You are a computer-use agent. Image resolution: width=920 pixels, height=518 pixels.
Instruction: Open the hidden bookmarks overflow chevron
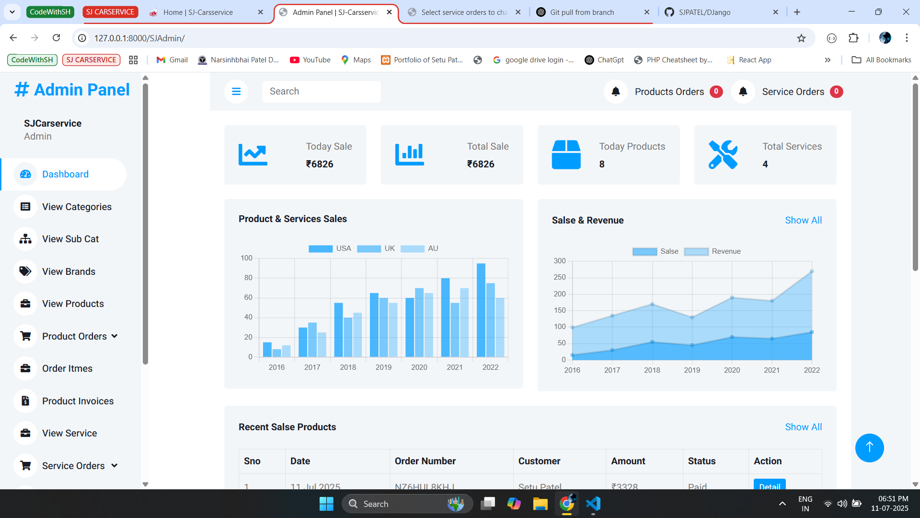coord(828,60)
